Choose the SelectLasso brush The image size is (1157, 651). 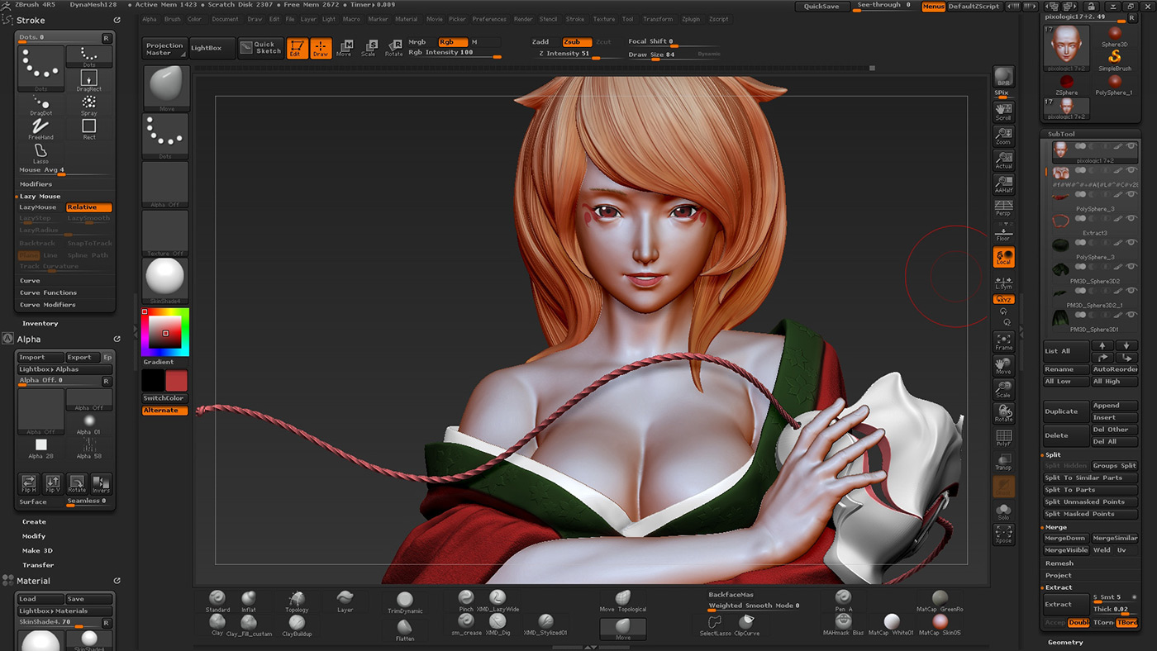coord(716,625)
